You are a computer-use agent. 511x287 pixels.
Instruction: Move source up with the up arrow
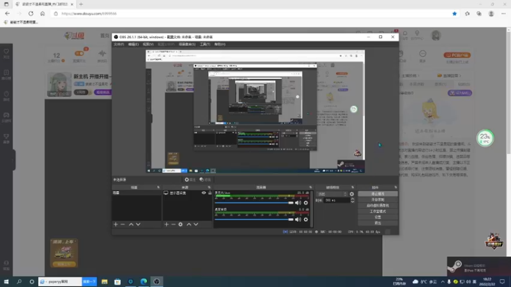click(x=188, y=224)
